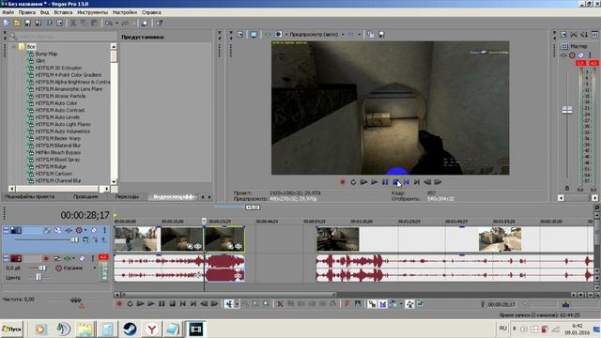The height and width of the screenshot is (338, 601).
Task: Open project video properties in the preview toolbar
Action: (240, 35)
